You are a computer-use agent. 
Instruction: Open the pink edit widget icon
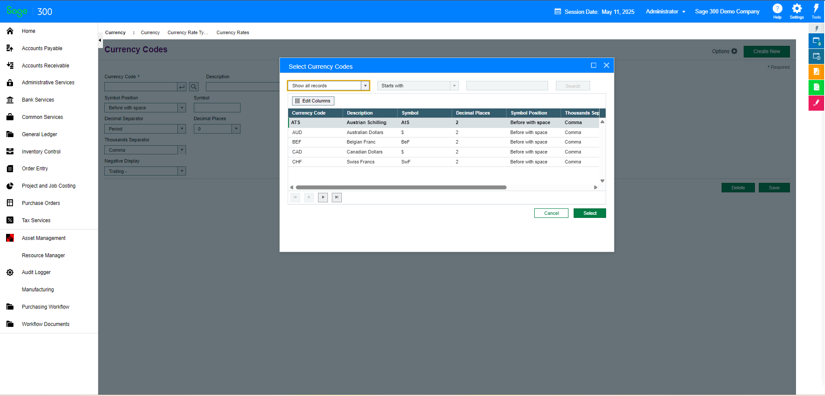click(816, 103)
